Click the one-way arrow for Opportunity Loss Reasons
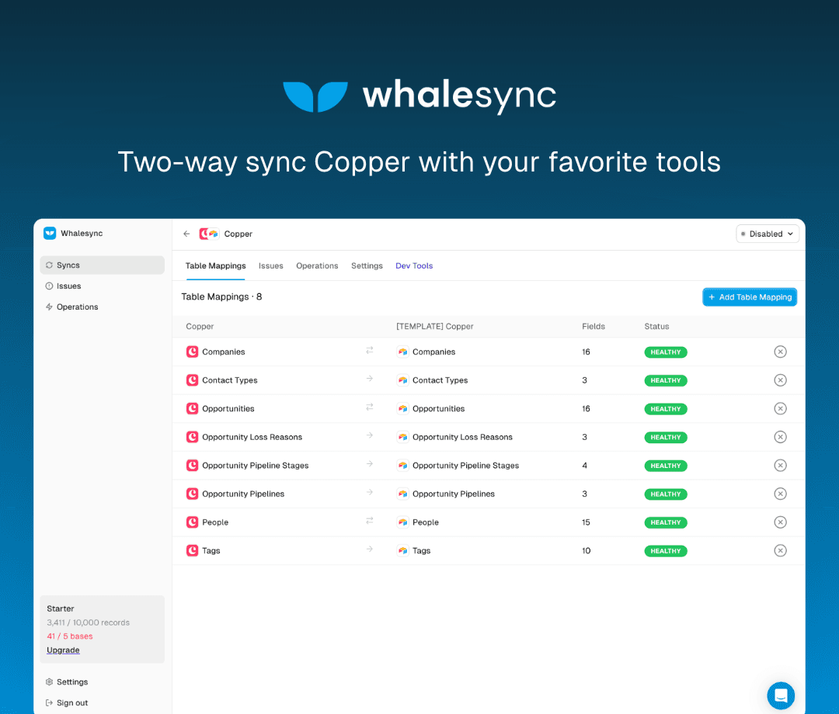The image size is (839, 714). click(369, 435)
